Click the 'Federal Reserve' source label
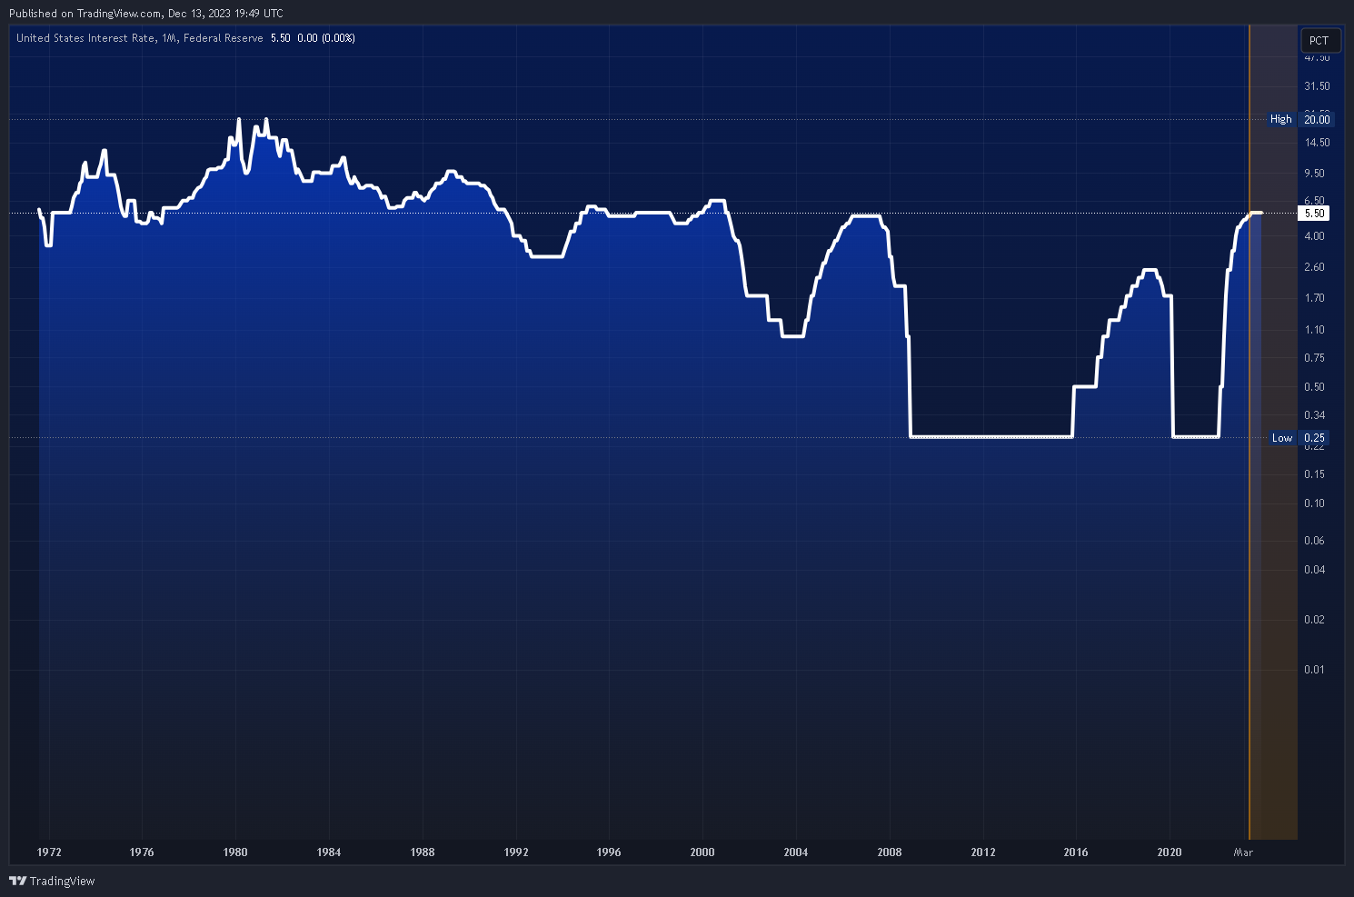Image resolution: width=1354 pixels, height=897 pixels. (x=224, y=38)
